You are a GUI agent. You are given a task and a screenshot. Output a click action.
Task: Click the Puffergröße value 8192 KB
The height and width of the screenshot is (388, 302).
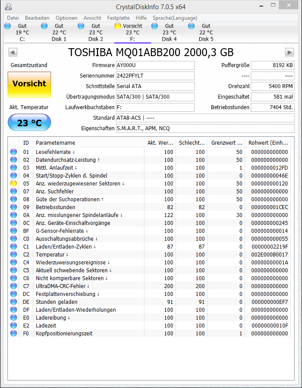click(x=273, y=65)
